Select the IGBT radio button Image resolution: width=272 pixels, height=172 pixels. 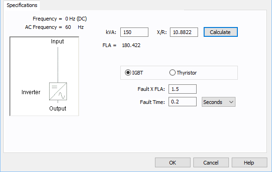[128, 73]
